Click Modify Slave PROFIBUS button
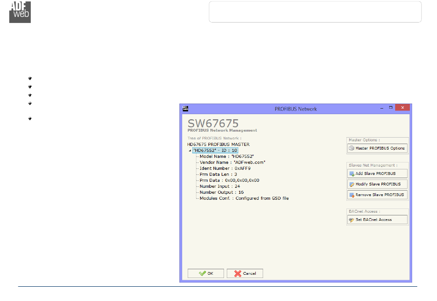The image size is (437, 301). point(377,184)
